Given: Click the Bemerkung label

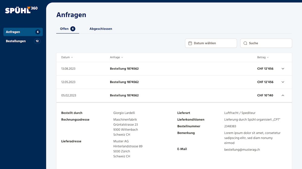Looking at the screenshot, I should [186, 133].
